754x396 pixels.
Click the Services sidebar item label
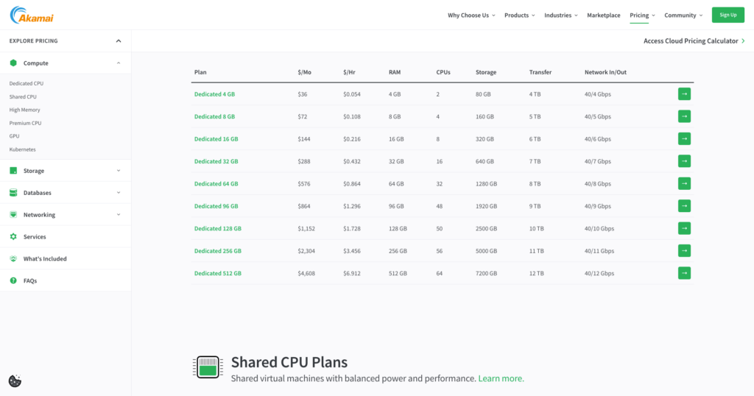pyautogui.click(x=35, y=236)
